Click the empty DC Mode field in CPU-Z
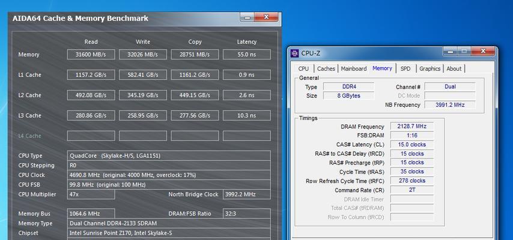This screenshot has height=240, width=513. tap(450, 96)
